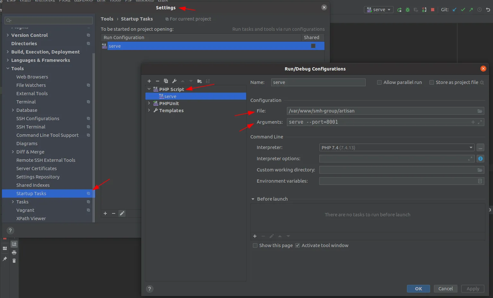
Task: Open Terminal settings in Tools list
Action: 26,102
